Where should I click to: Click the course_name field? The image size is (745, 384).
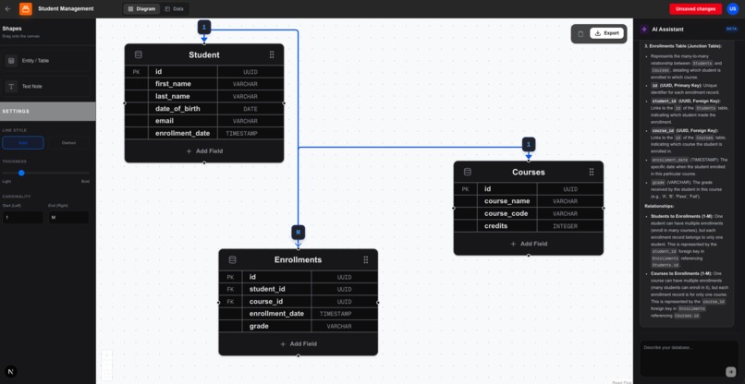click(507, 201)
